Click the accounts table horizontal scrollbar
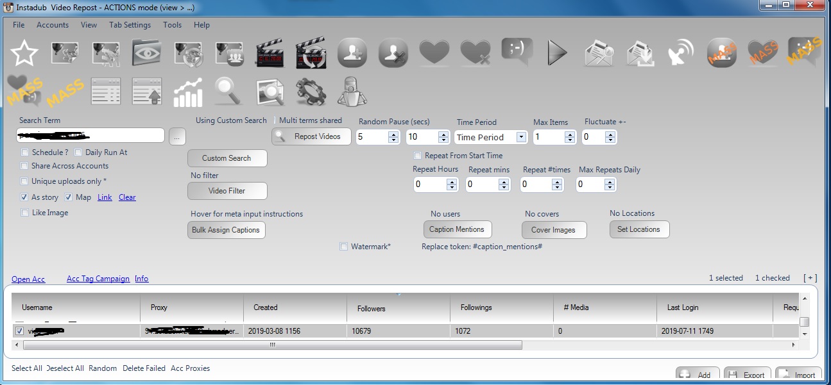831x385 pixels. click(273, 345)
